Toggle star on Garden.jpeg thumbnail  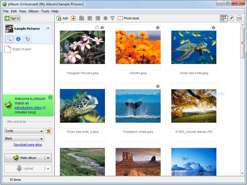pyautogui.click(x=158, y=28)
